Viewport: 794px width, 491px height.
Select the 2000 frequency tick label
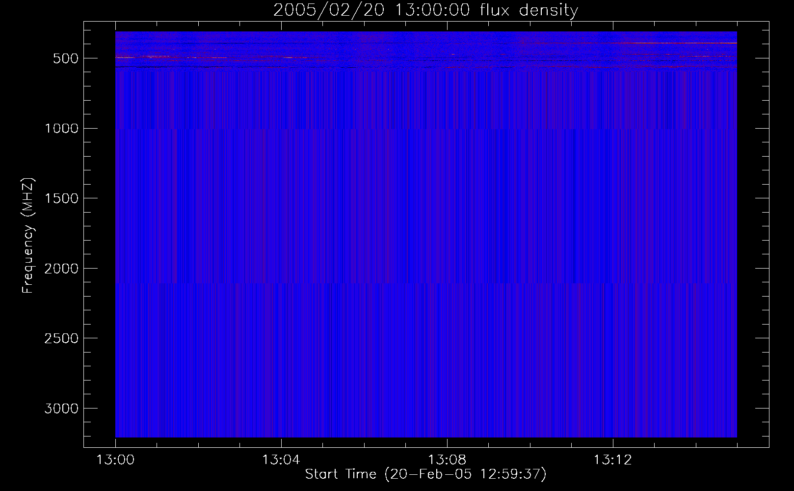tap(61, 269)
